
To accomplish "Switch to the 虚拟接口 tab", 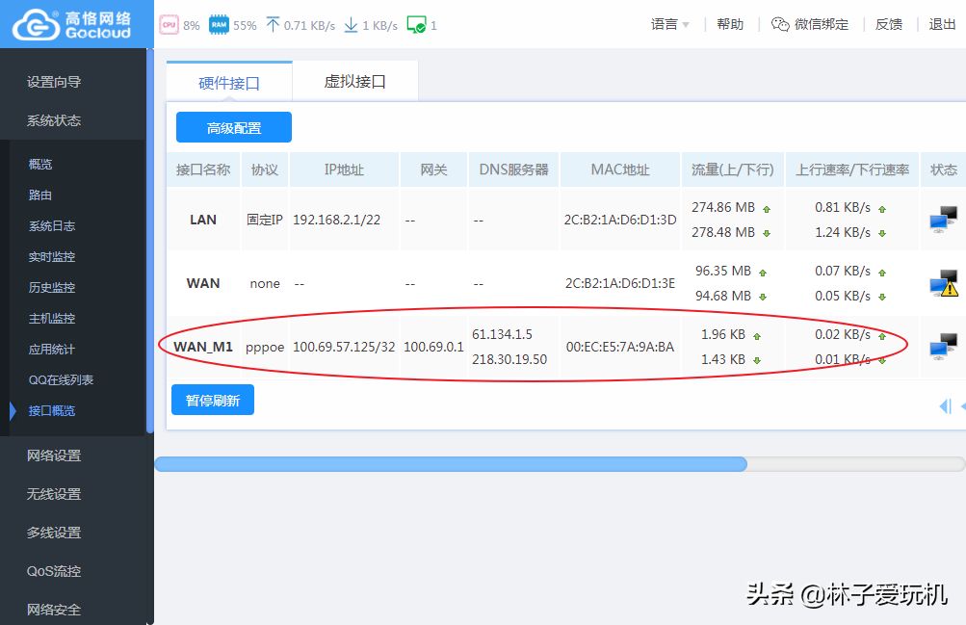I will [x=354, y=82].
